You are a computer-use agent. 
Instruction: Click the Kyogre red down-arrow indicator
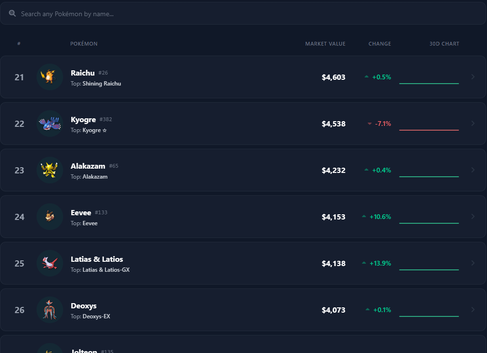point(370,124)
